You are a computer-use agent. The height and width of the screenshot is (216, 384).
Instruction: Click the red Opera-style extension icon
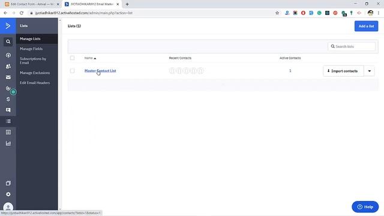point(303,13)
